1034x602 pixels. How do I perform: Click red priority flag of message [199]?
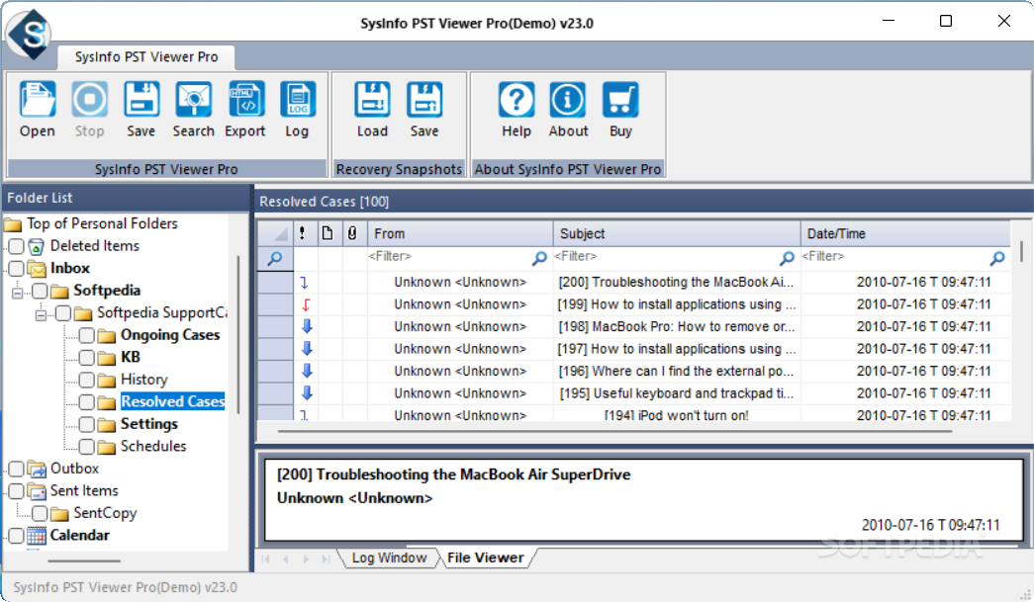[306, 304]
